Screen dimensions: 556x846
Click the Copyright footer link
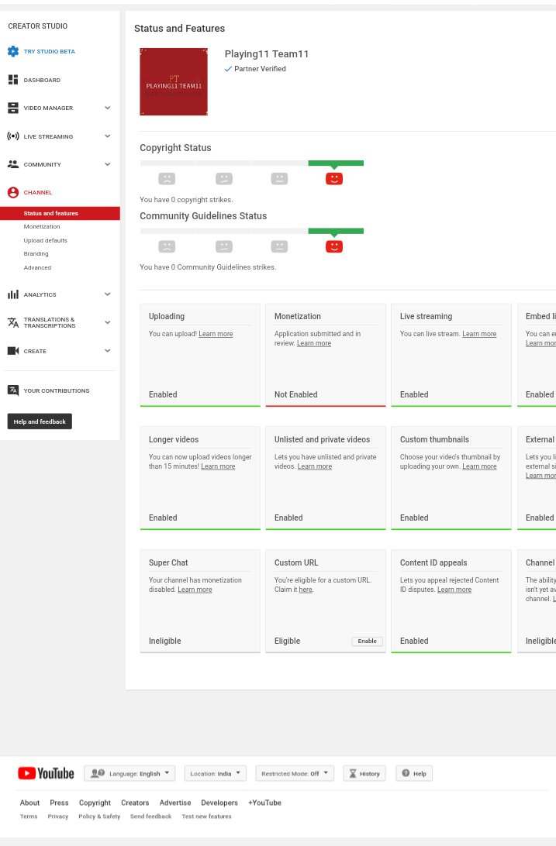(x=95, y=803)
